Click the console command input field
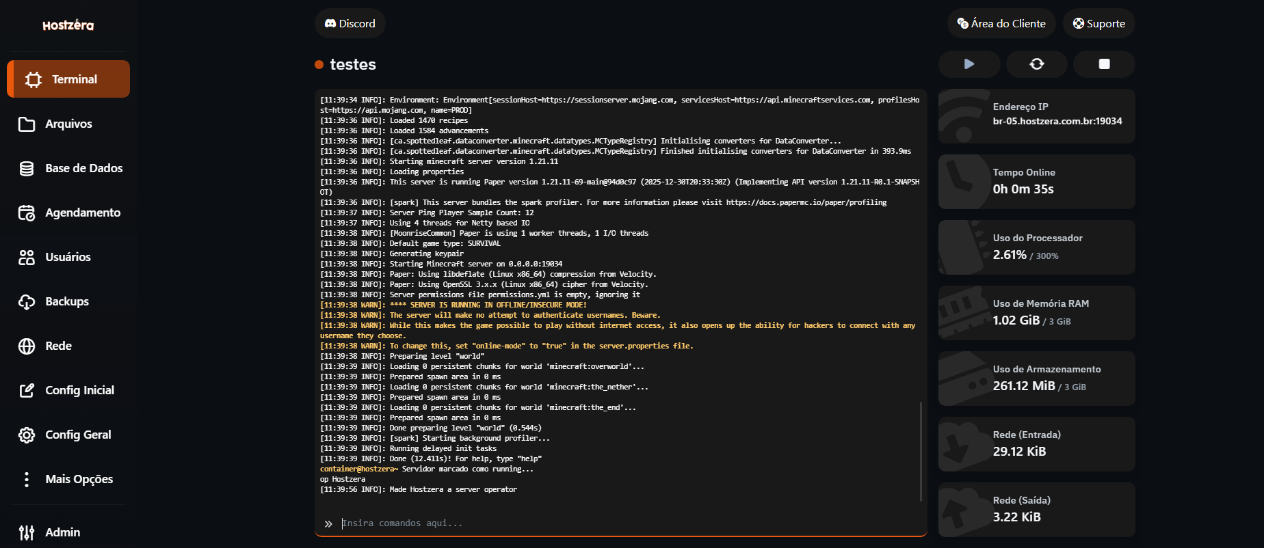Image resolution: width=1264 pixels, height=548 pixels. coord(616,523)
